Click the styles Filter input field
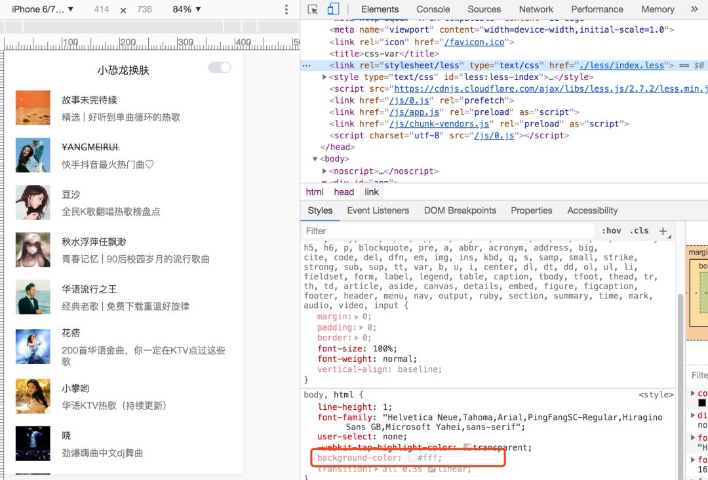The image size is (708, 480). [x=447, y=231]
